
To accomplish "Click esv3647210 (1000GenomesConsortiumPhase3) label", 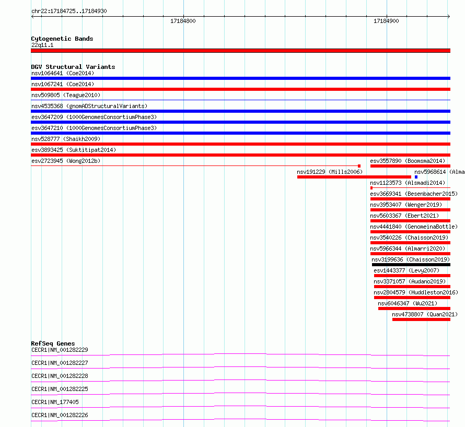I will (94, 128).
